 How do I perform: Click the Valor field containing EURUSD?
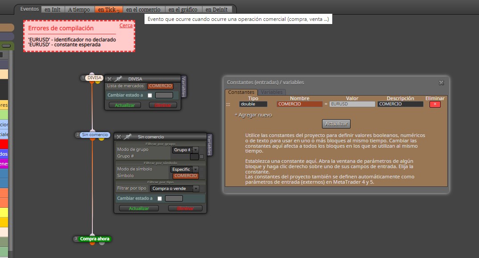coord(352,104)
